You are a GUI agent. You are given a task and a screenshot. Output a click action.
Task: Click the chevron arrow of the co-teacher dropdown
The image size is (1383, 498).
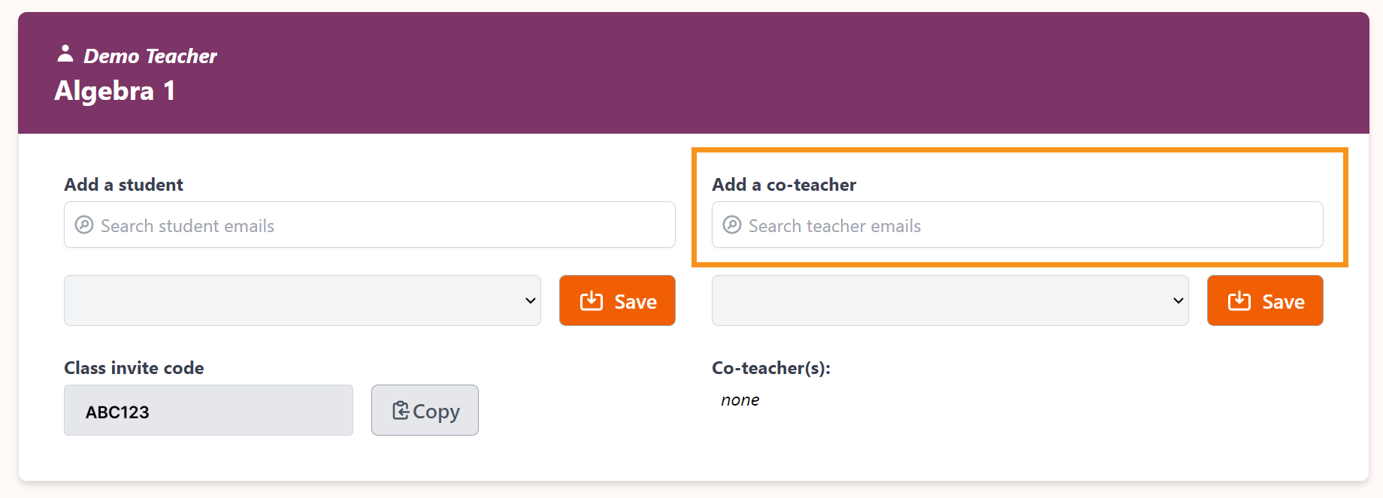coord(1178,300)
